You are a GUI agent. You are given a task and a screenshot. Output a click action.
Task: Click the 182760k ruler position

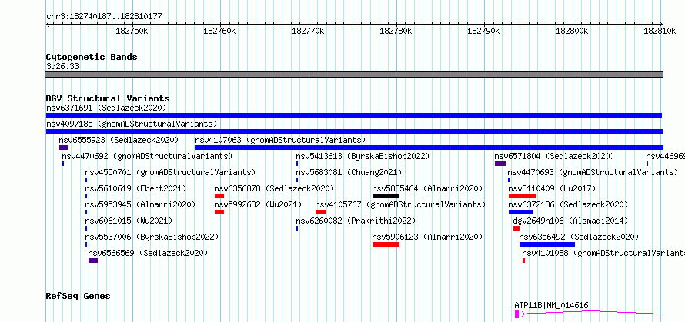[220, 32]
